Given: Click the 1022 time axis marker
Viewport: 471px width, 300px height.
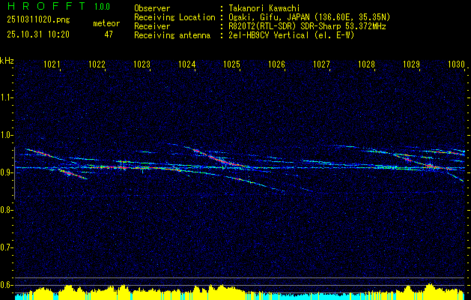Looking at the screenshot, I should pyautogui.click(x=97, y=64).
